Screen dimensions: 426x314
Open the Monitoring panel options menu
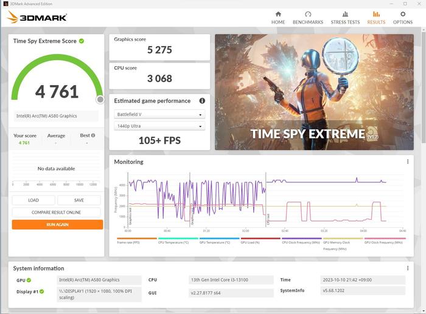pyautogui.click(x=408, y=162)
